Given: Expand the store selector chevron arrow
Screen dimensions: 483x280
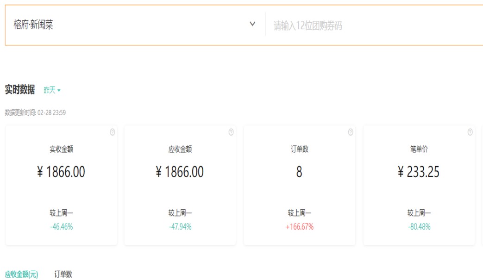Looking at the screenshot, I should click(x=252, y=24).
